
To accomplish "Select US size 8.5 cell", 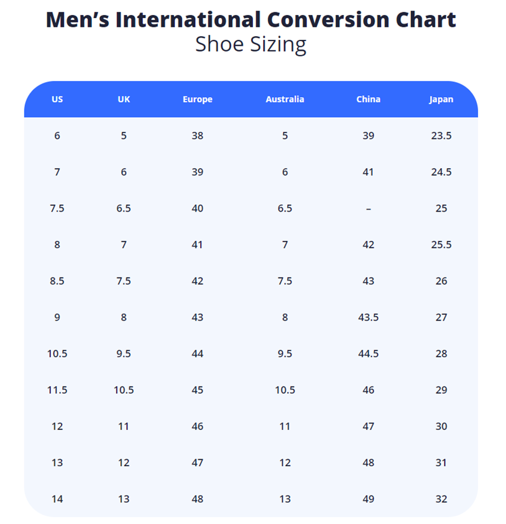I will click(57, 281).
